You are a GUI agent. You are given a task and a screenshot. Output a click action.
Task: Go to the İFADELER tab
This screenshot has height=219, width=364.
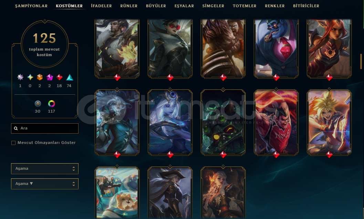[102, 6]
